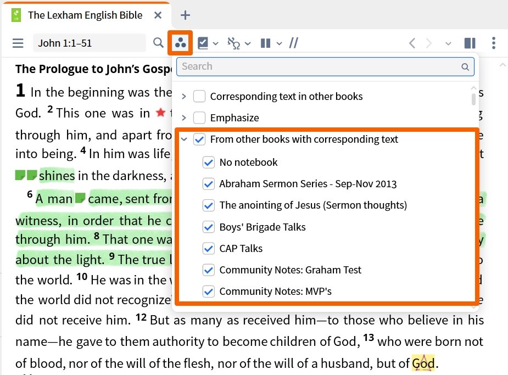Click the filter list scrollbar thumb

tap(473, 99)
